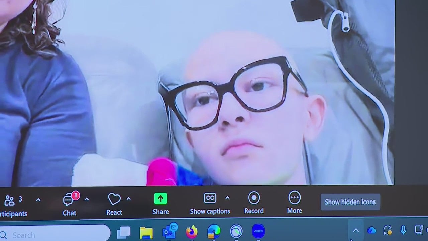Launch Firefox from the taskbar
Viewport: 428px width, 241px height.
192,232
